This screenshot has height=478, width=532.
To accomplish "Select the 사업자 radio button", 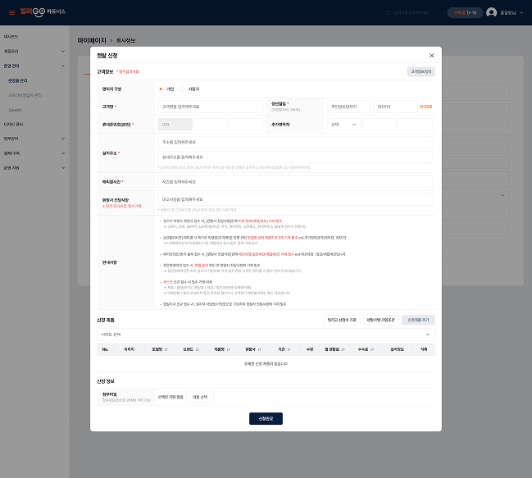I will pyautogui.click(x=182, y=89).
